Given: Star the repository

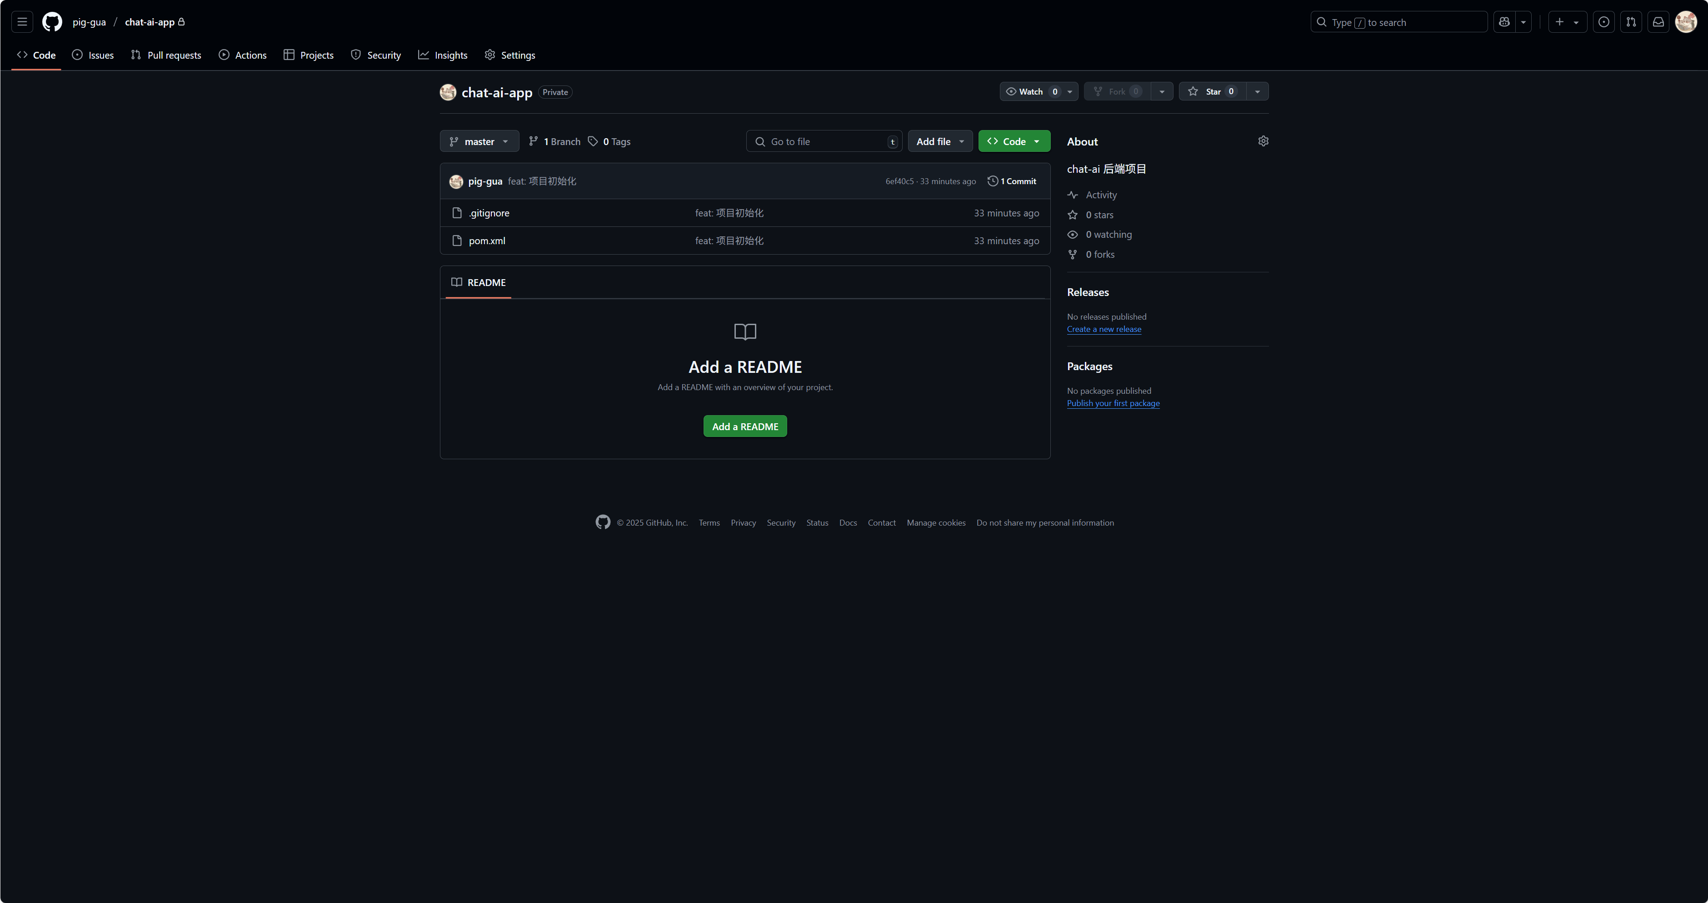Looking at the screenshot, I should point(1212,91).
